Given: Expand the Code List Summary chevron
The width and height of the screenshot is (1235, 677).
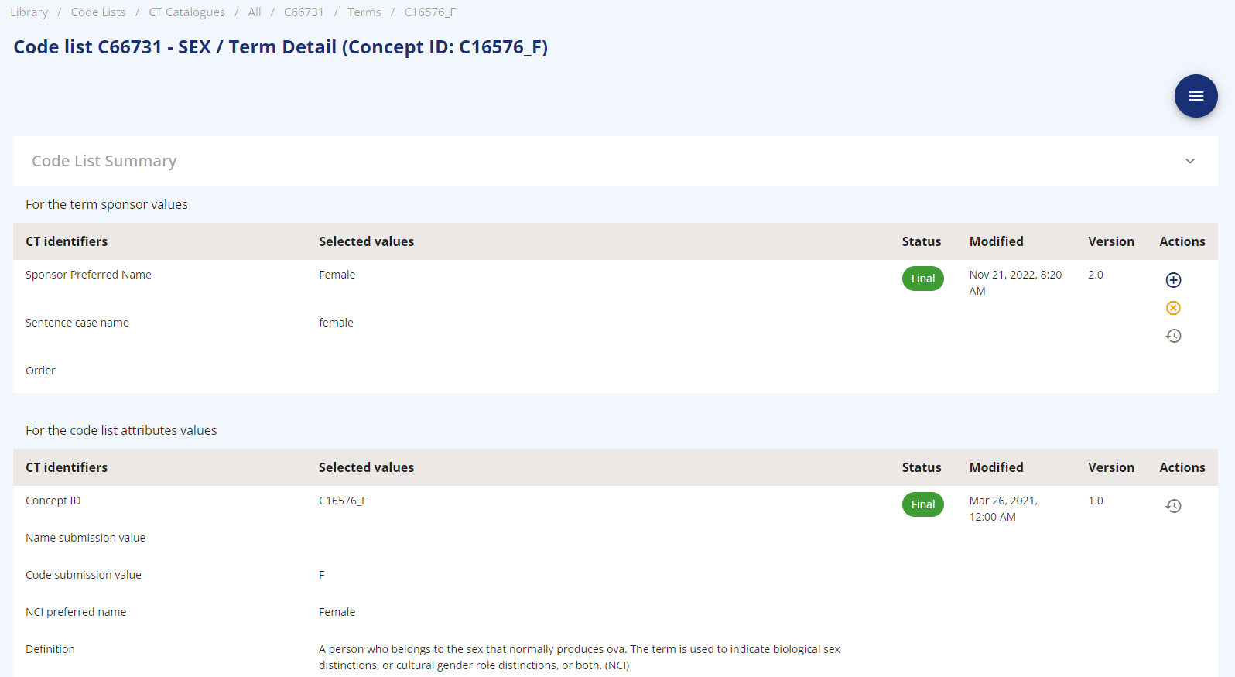Looking at the screenshot, I should pos(1190,161).
